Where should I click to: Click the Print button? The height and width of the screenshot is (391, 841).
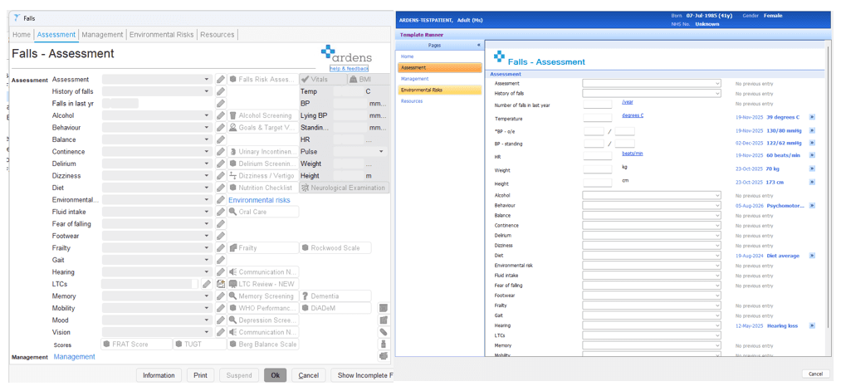(x=201, y=375)
